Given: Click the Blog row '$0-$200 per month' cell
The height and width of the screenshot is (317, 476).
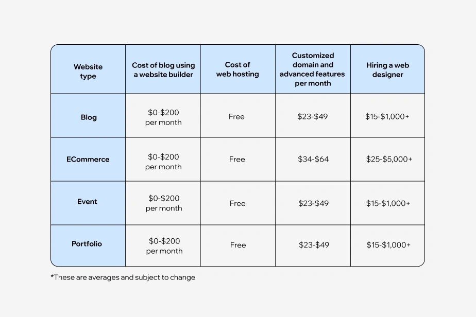Looking at the screenshot, I should click(x=163, y=117).
